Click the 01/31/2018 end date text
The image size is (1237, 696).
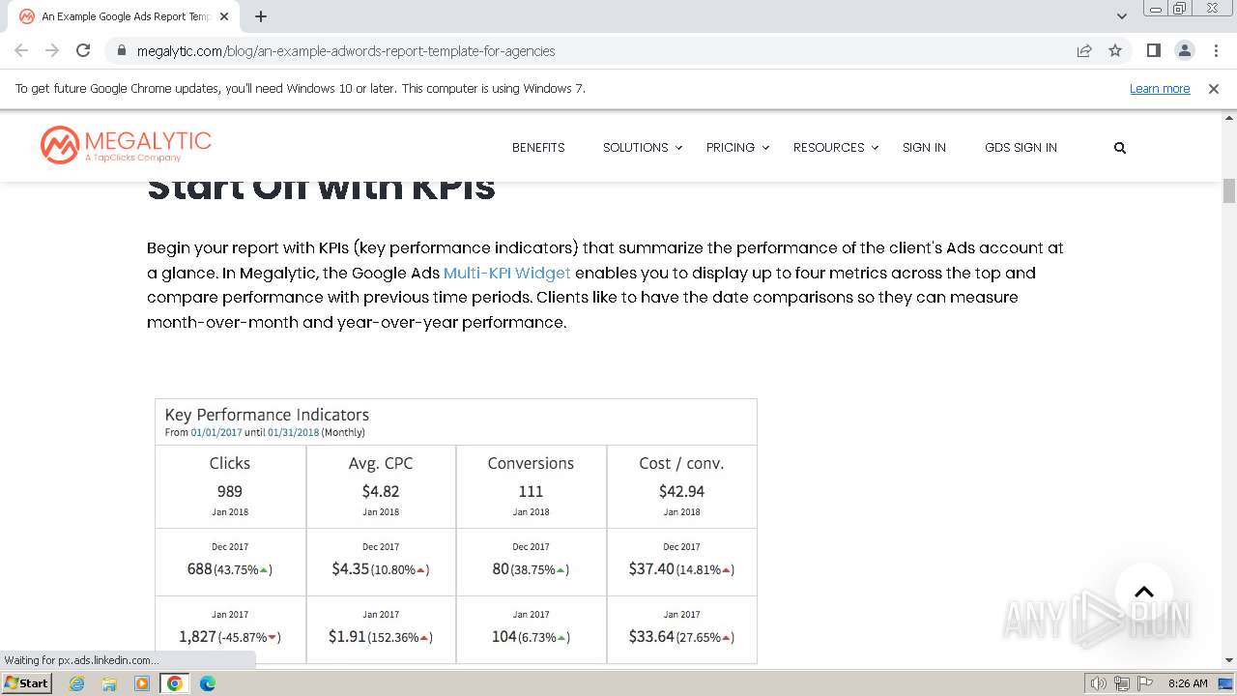[294, 432]
